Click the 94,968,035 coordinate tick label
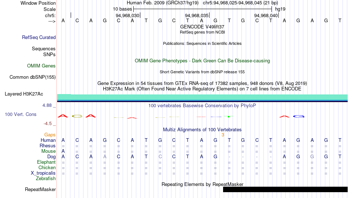348x198 pixels. [x=197, y=15]
